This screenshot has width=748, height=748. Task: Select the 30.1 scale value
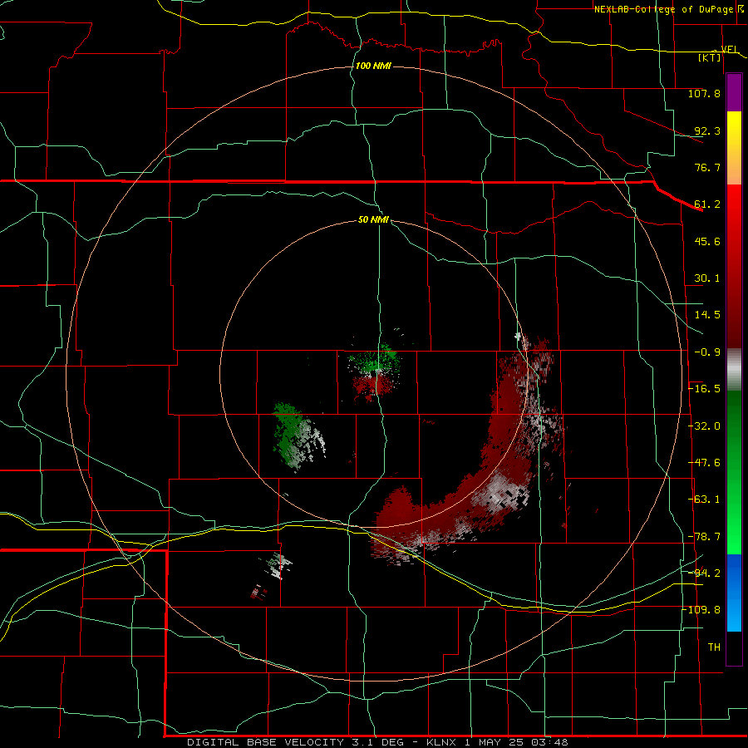[x=707, y=278]
